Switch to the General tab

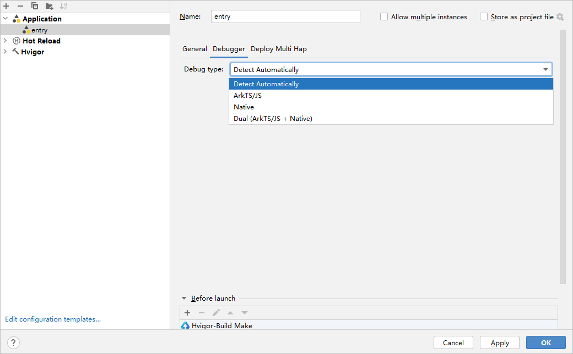(x=194, y=49)
